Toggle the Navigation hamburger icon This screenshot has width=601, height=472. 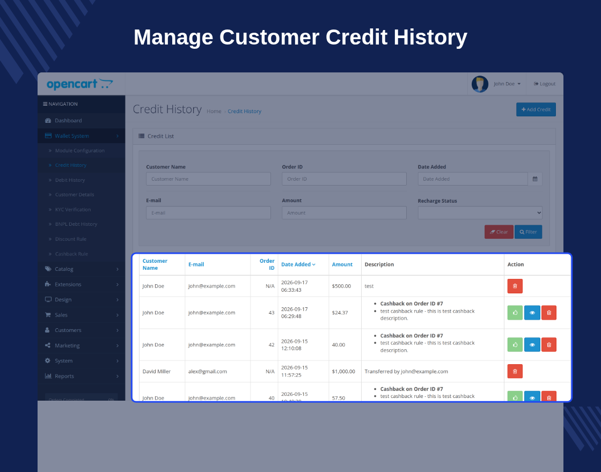pyautogui.click(x=45, y=104)
